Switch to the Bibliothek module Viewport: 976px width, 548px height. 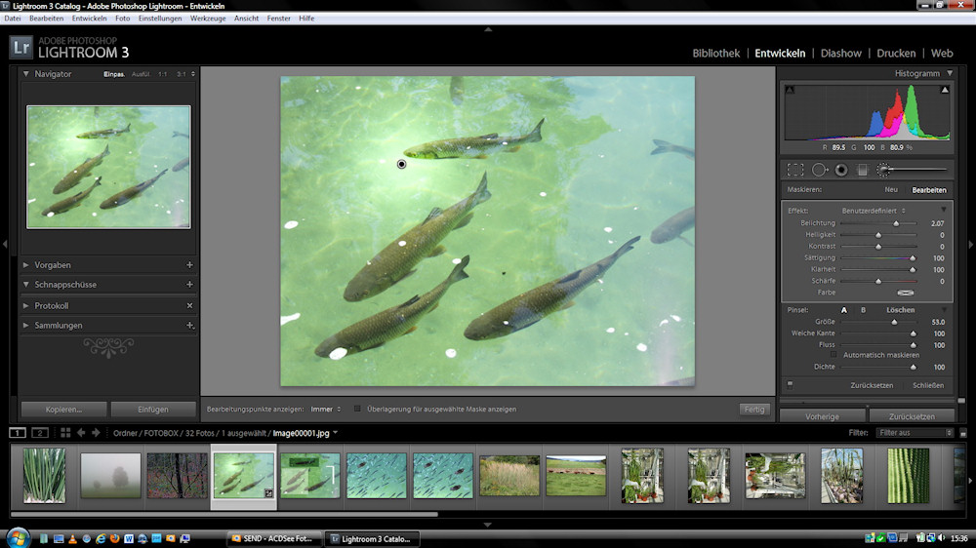(x=715, y=54)
